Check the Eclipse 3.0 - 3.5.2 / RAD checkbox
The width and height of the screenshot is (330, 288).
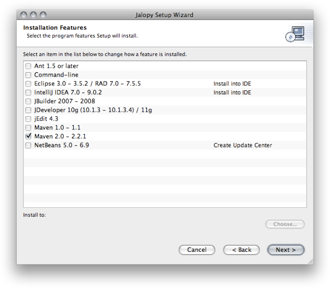[x=28, y=84]
